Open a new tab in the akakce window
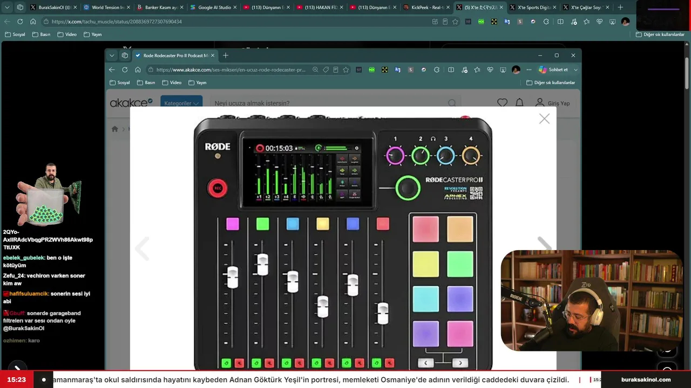 226,56
